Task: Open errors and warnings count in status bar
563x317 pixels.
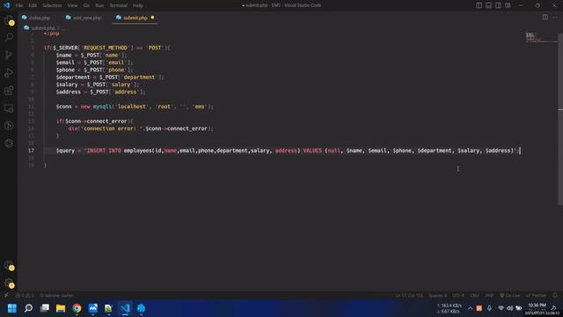Action: point(25,296)
